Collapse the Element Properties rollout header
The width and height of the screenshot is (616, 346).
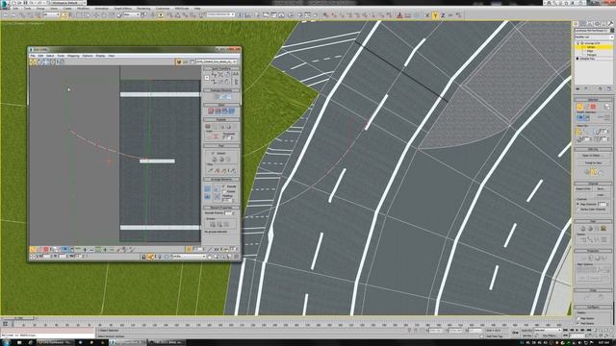pyautogui.click(x=221, y=208)
